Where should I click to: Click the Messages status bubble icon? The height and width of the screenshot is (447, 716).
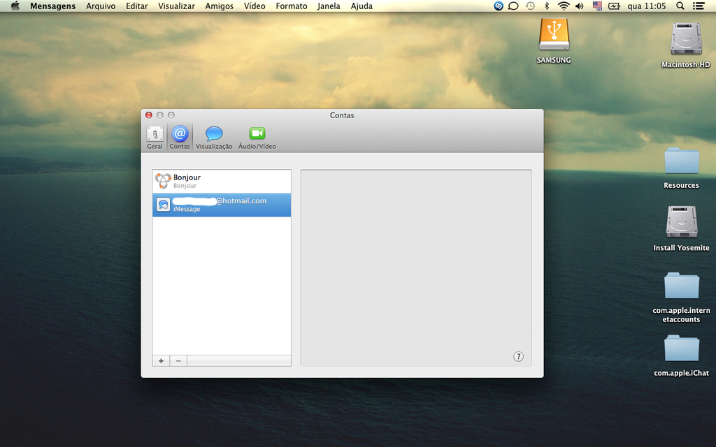(x=513, y=6)
